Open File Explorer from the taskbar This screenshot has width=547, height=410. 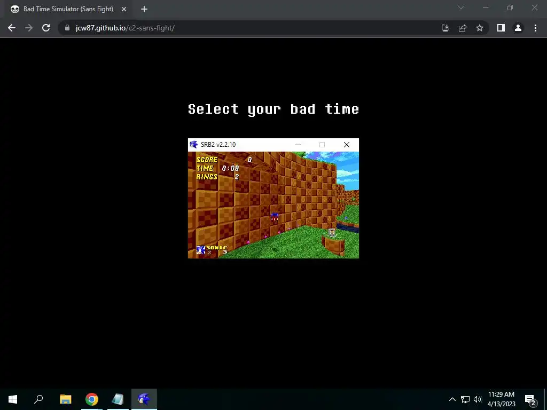click(65, 399)
